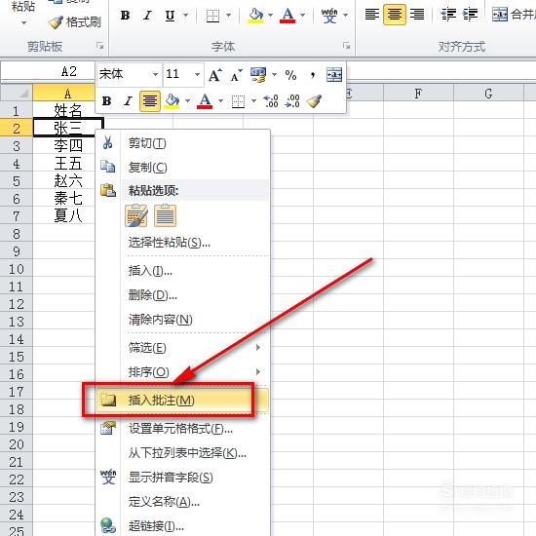
Task: Open the phonetic guide dropdown arrow
Action: click(346, 16)
